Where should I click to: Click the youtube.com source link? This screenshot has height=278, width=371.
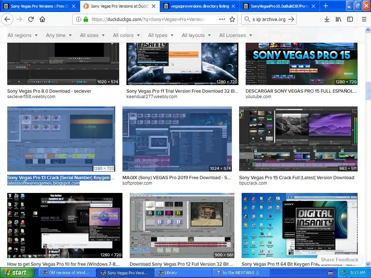(258, 96)
